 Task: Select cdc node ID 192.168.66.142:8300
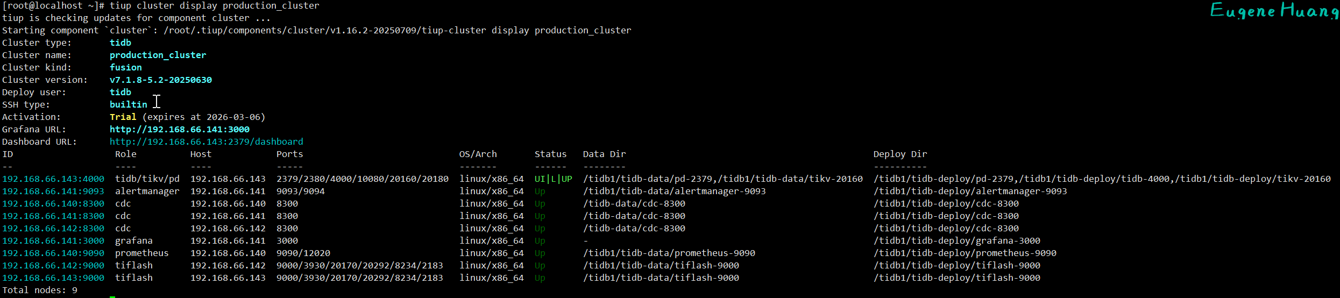click(53, 229)
